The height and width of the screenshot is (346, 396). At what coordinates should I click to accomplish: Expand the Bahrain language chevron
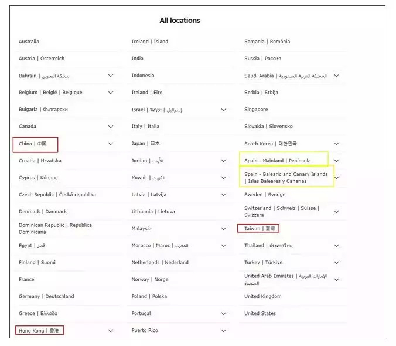click(x=111, y=76)
